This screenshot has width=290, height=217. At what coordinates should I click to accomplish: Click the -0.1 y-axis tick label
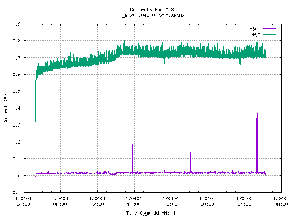(x=15, y=193)
